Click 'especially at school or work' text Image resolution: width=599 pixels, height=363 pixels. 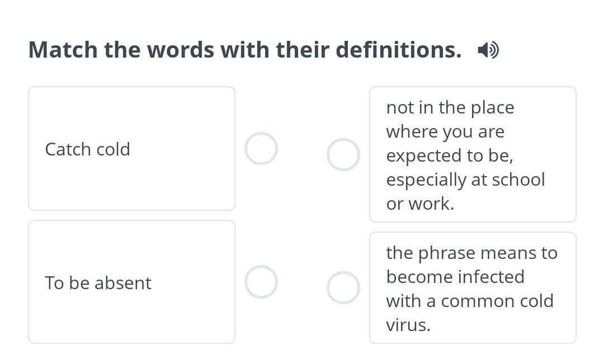465,192
